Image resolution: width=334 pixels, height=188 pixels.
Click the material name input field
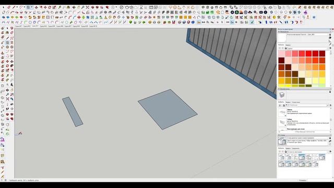[x=307, y=34]
